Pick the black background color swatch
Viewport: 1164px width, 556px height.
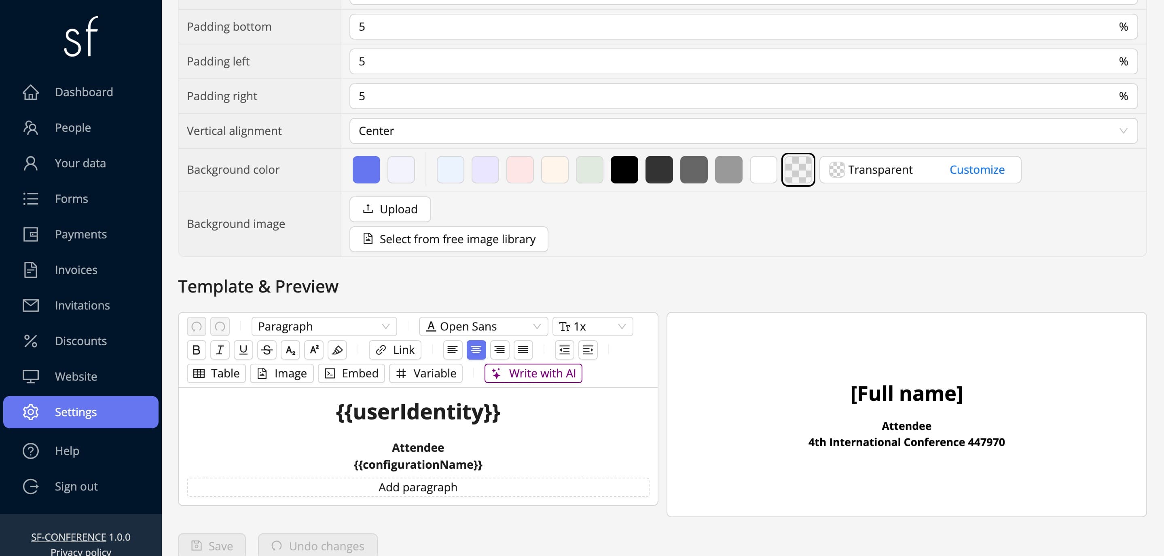(x=624, y=170)
